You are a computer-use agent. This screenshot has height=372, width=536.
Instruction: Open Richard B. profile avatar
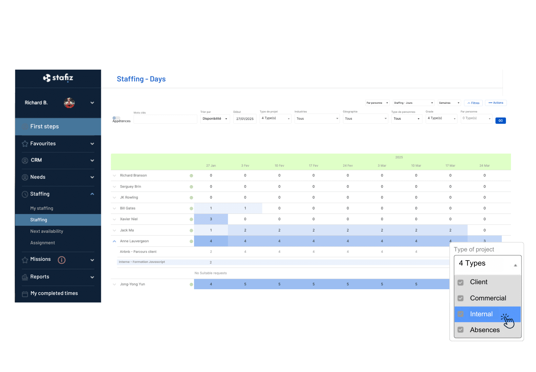(69, 103)
